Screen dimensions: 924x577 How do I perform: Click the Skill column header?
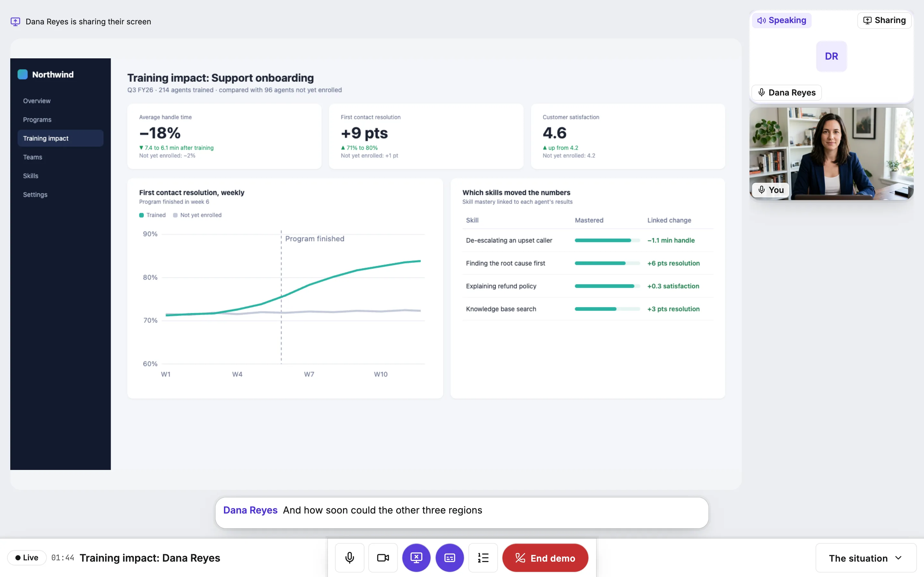(472, 220)
